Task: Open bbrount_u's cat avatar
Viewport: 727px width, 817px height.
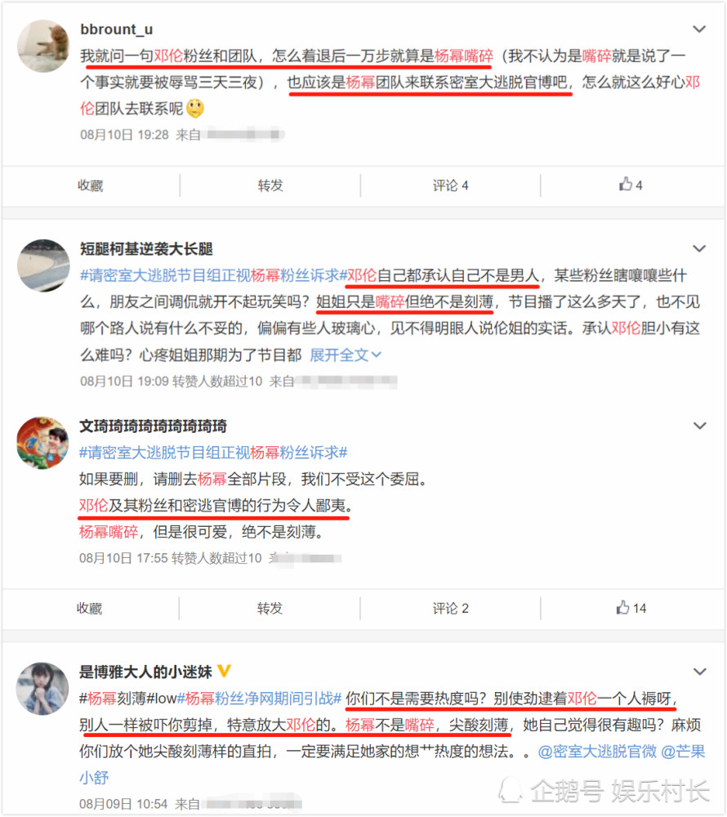Action: 43,46
